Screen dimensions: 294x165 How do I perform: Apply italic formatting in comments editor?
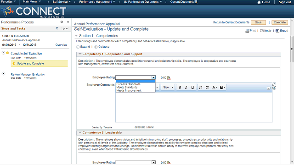point(186,88)
